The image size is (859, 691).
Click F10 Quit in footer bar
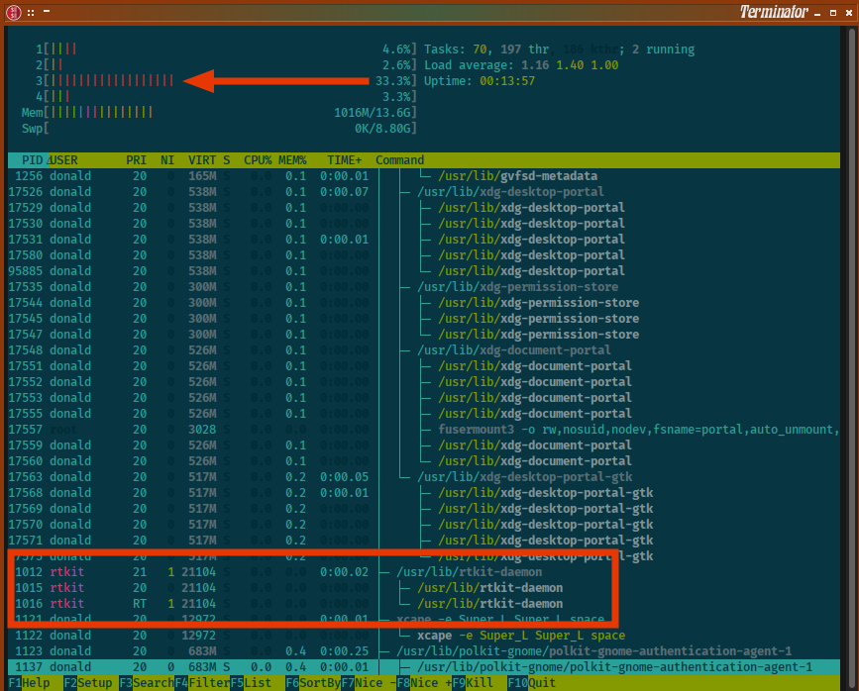(x=532, y=683)
